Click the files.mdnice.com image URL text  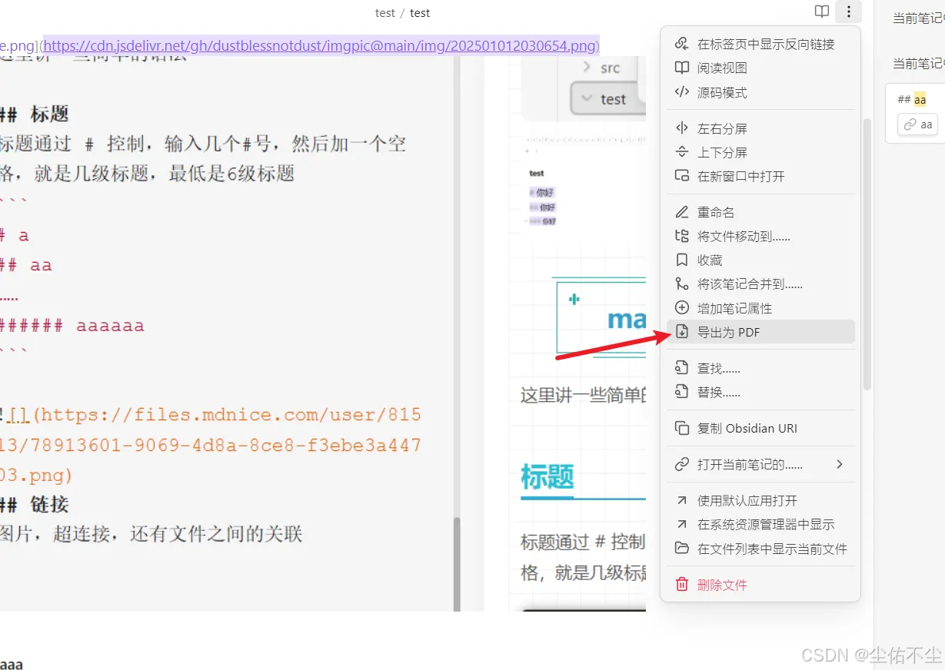pyautogui.click(x=209, y=446)
